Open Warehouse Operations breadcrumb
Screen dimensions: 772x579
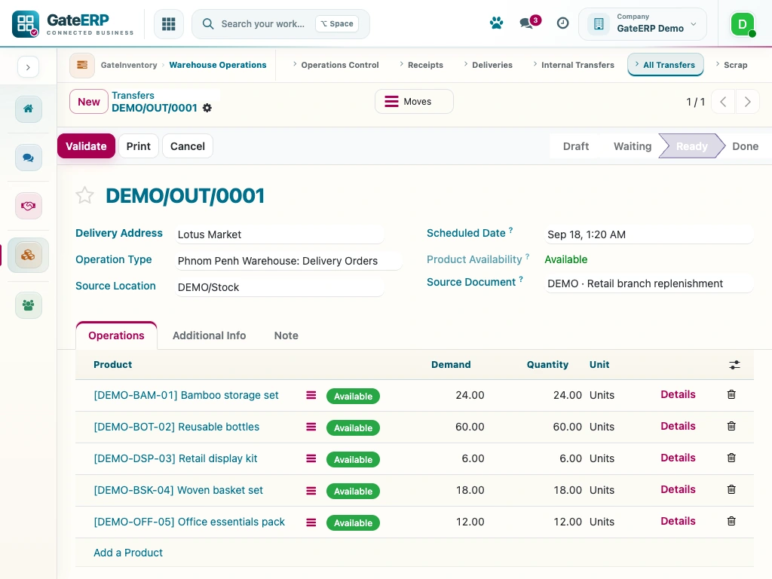coord(218,65)
